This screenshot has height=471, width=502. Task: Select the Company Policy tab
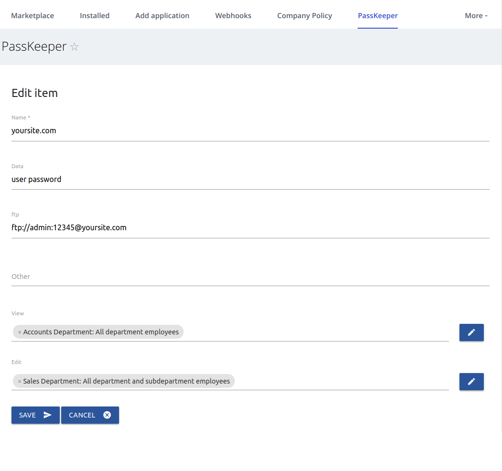[x=305, y=16]
